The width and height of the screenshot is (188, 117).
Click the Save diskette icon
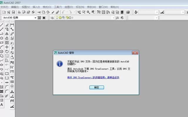click(13, 12)
